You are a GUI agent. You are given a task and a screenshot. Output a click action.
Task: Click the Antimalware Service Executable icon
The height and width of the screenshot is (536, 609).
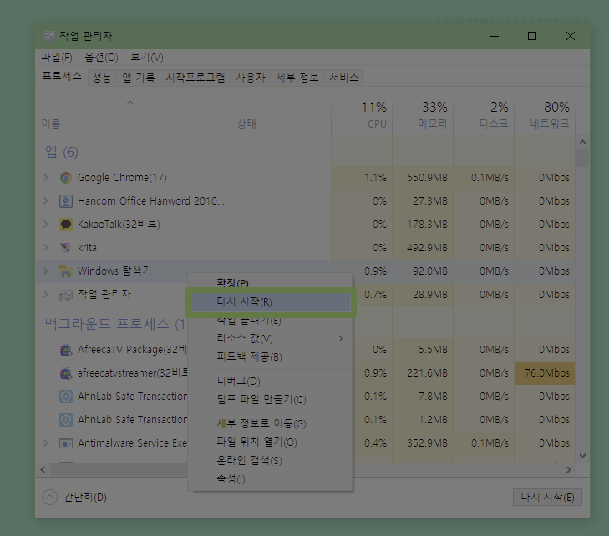click(66, 443)
